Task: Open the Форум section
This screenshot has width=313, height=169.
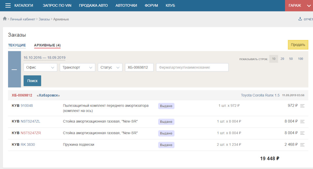Action: tap(151, 6)
